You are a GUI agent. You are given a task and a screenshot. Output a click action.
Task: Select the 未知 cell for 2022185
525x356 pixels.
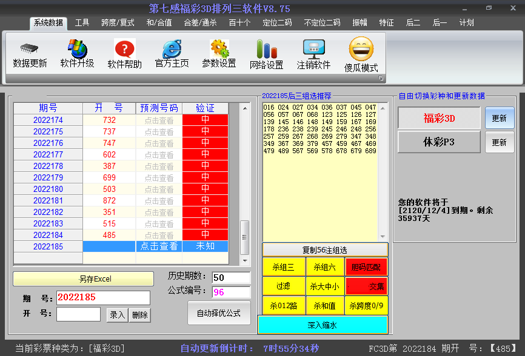point(206,246)
